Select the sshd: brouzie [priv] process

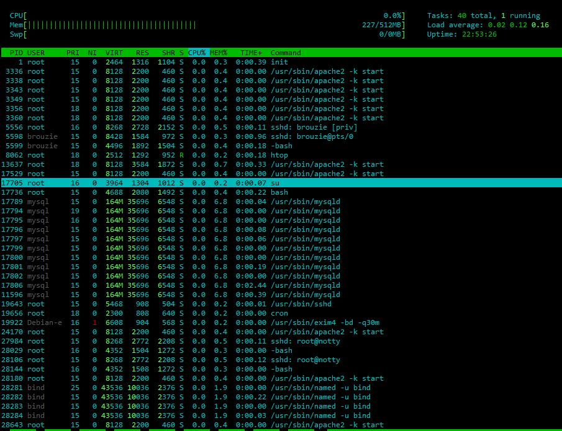[x=313, y=127]
